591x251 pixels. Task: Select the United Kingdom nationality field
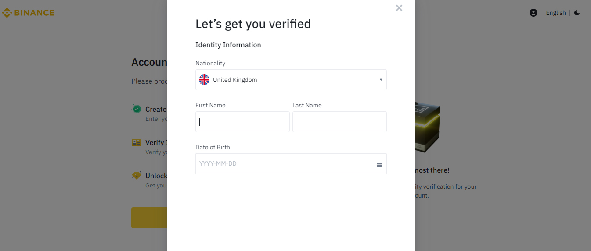pos(291,80)
